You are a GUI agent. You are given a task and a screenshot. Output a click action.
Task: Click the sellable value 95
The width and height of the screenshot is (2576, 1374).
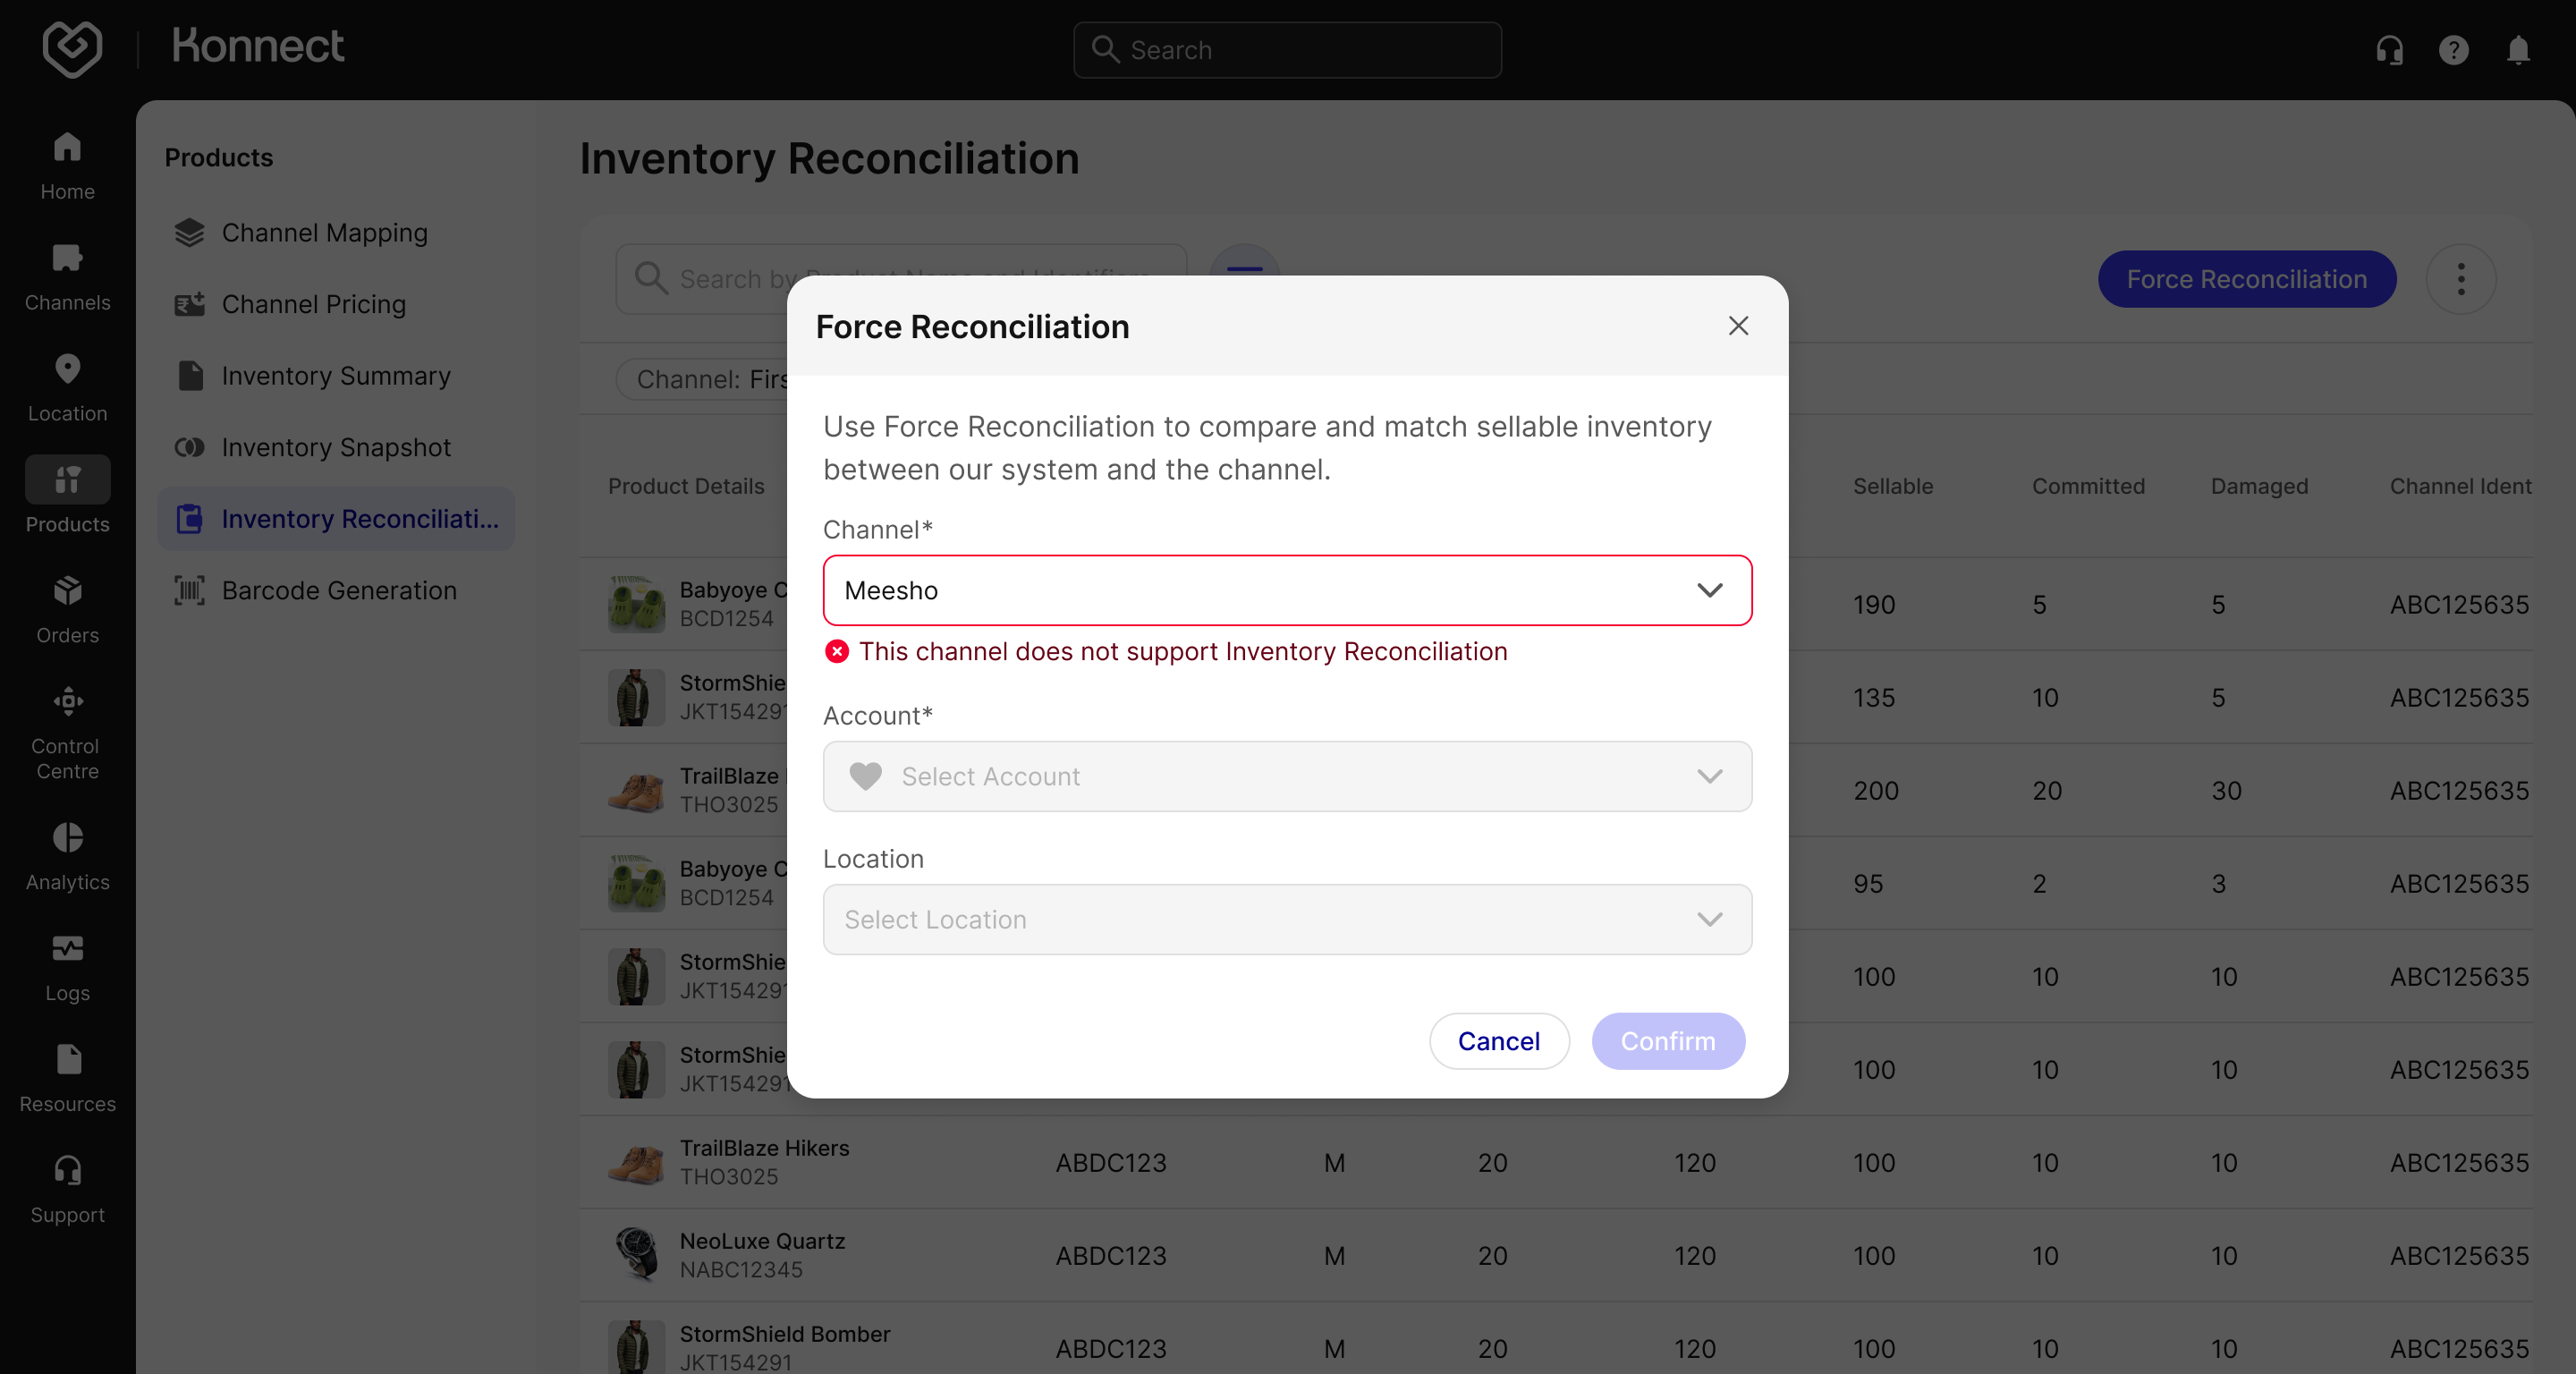(1867, 884)
